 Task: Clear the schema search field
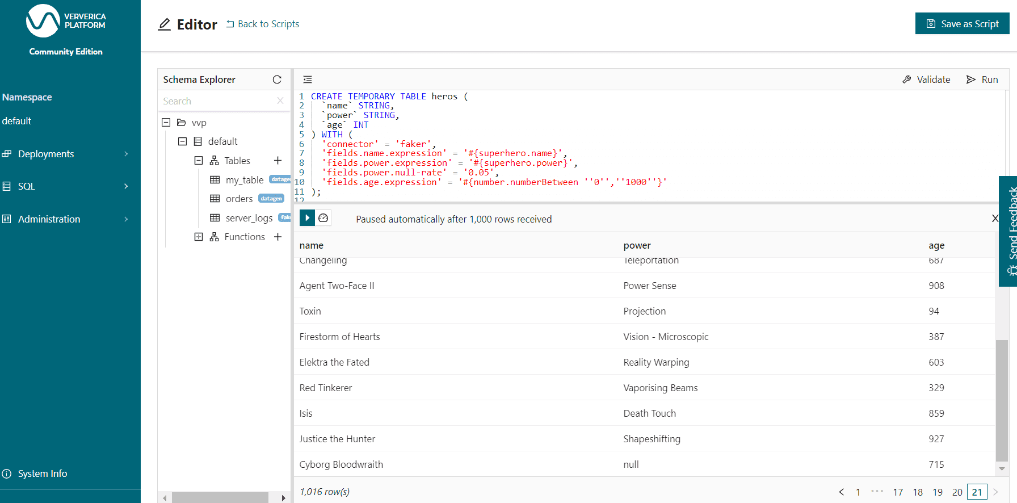[280, 100]
